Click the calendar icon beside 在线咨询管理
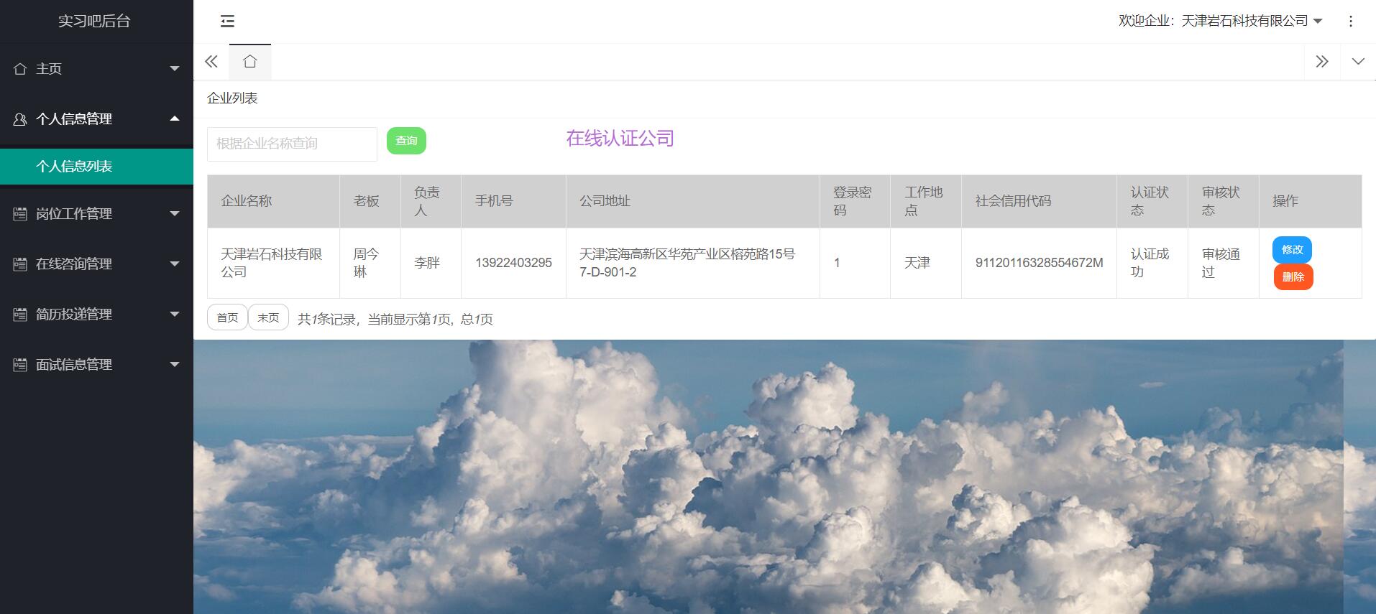This screenshot has height=614, width=1376. click(x=20, y=264)
